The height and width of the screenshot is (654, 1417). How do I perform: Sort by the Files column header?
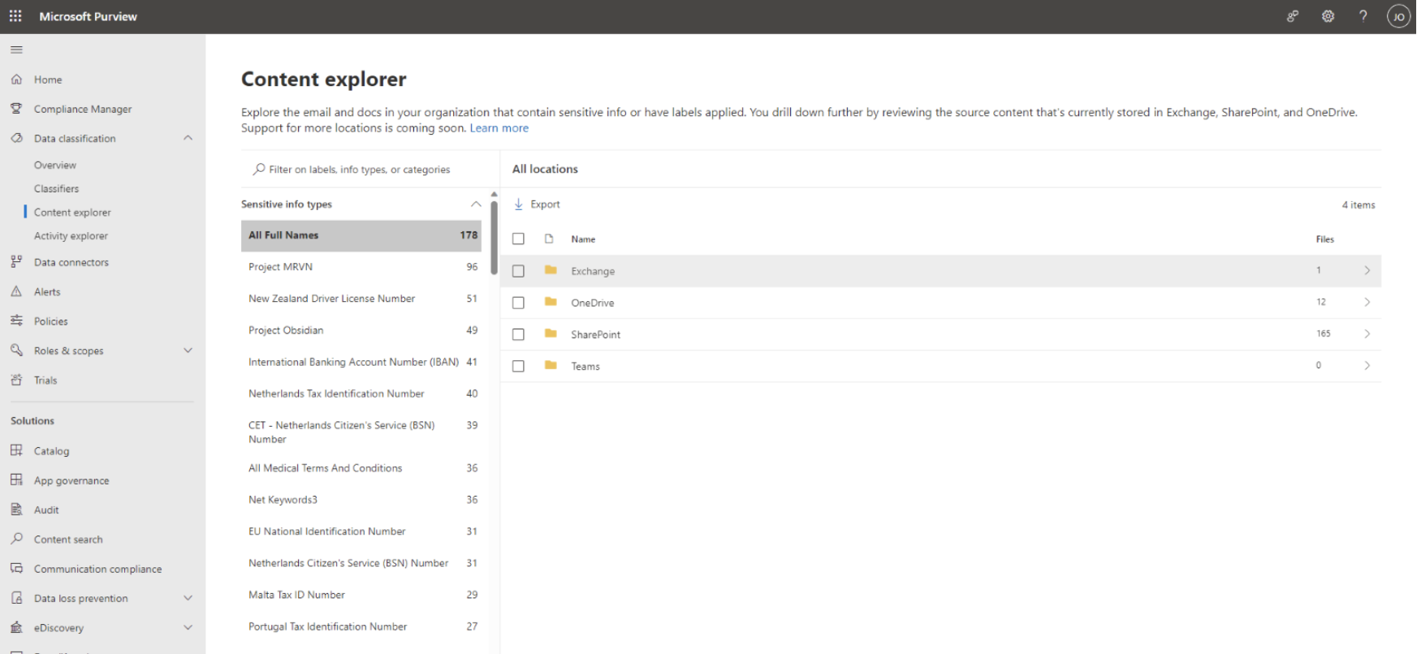(x=1325, y=239)
